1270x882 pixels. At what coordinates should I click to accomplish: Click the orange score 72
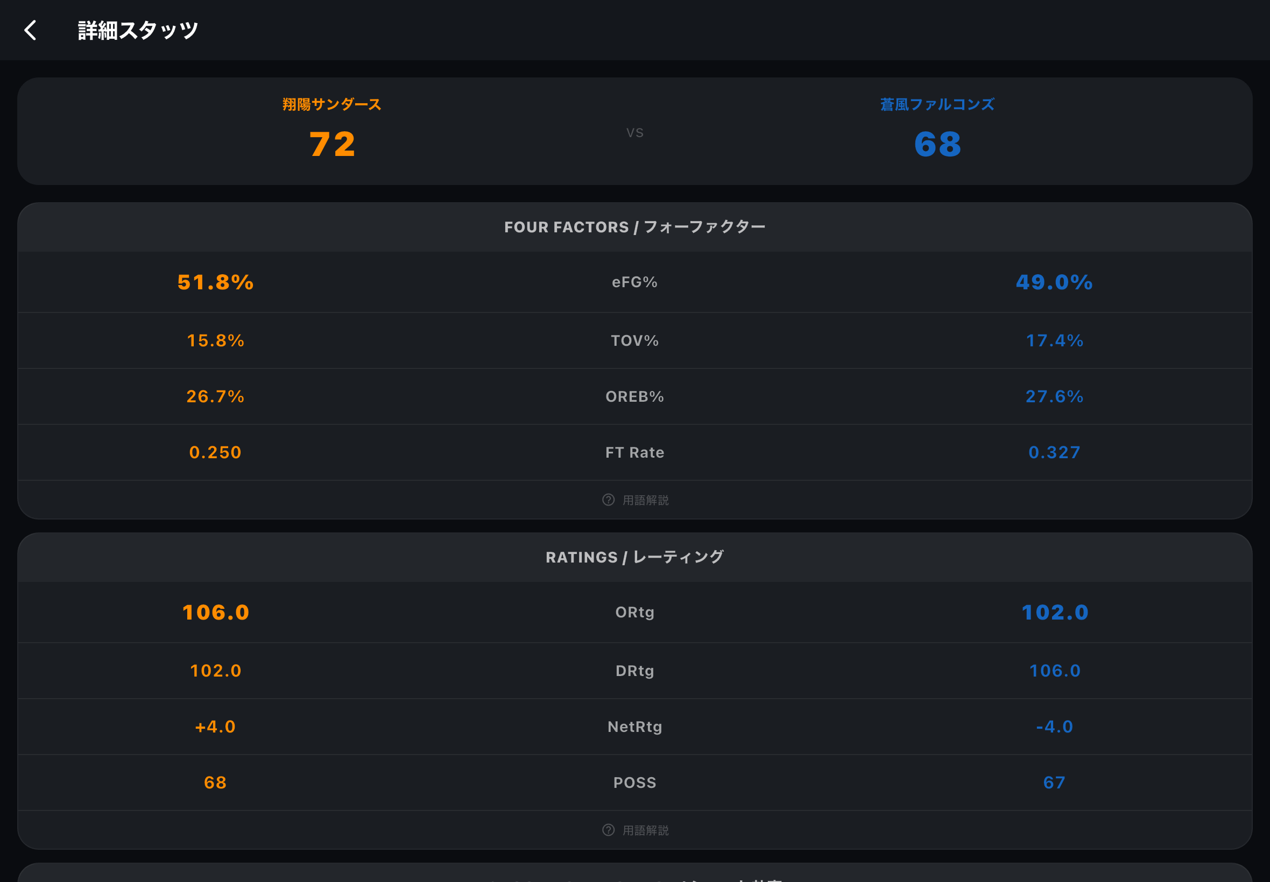[x=331, y=144]
